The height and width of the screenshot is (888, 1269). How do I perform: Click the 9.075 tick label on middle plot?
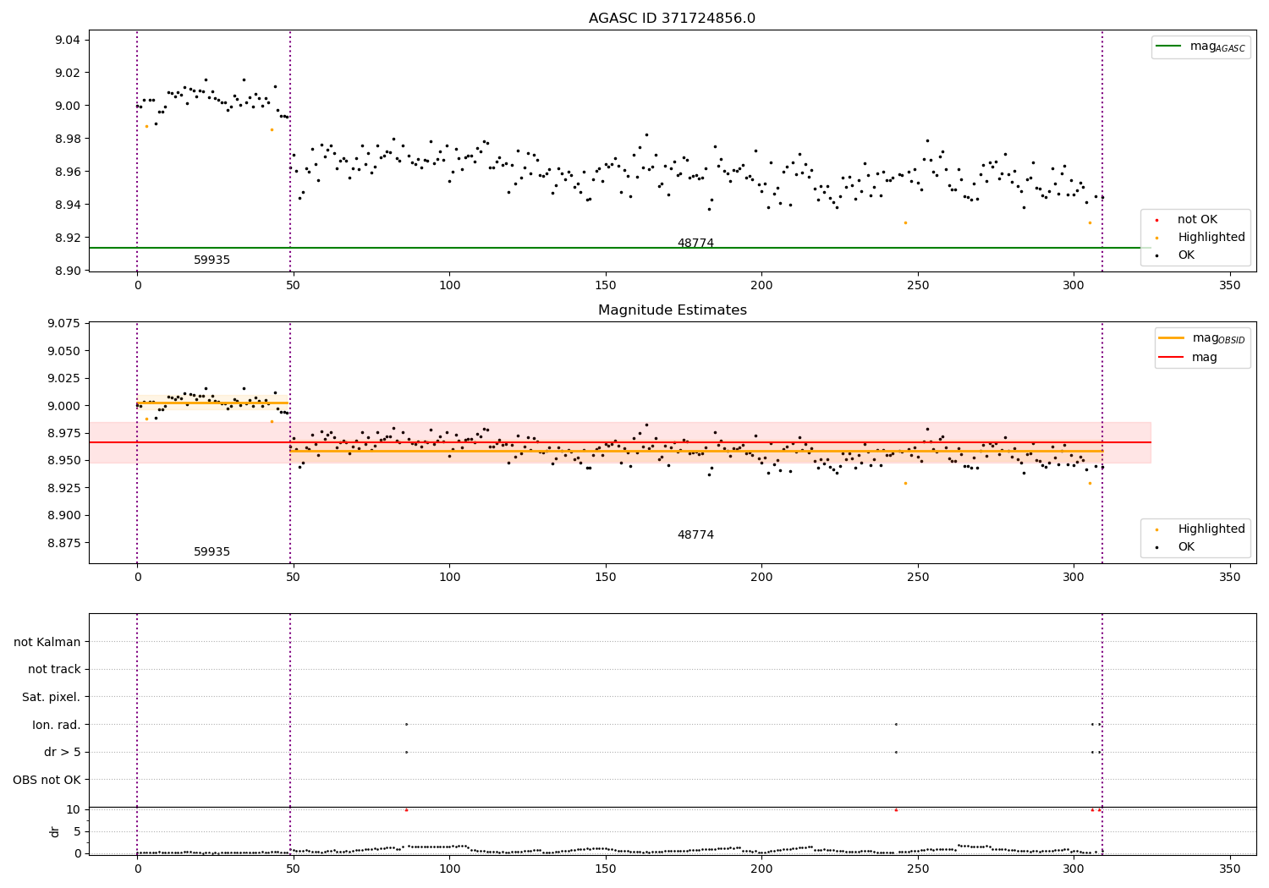click(63, 324)
